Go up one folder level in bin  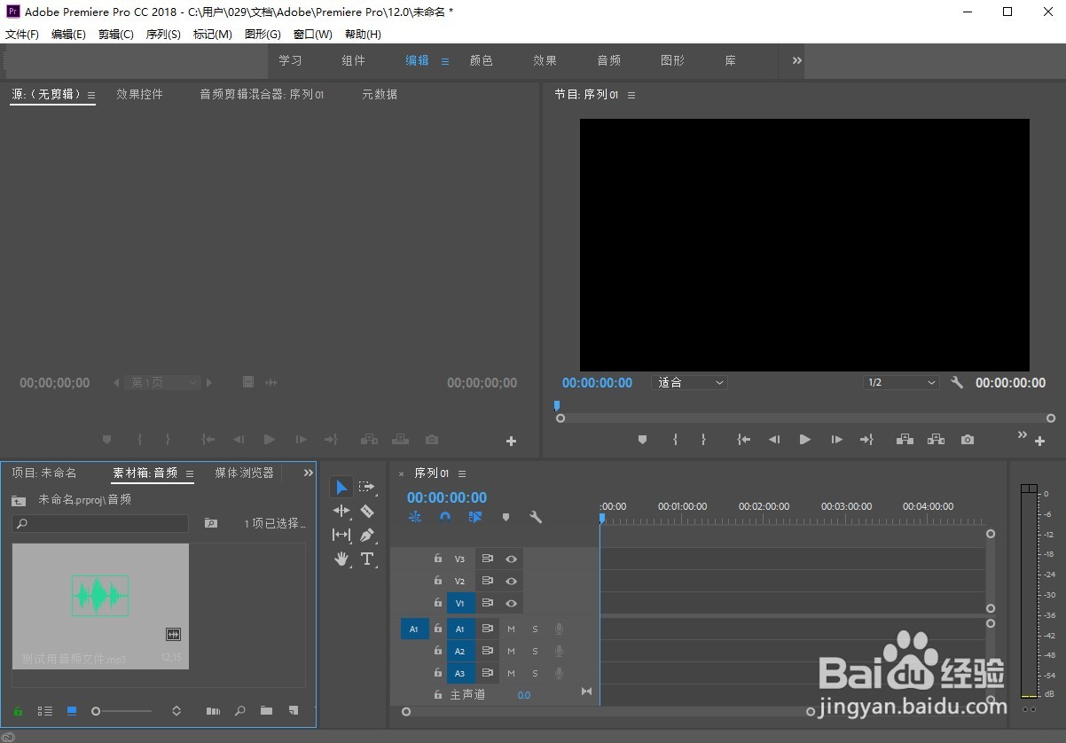point(19,500)
